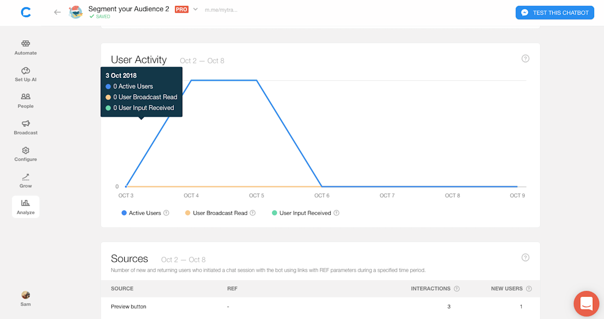Image resolution: width=604 pixels, height=319 pixels.
Task: Click the Preview button source row
Action: pos(321,307)
